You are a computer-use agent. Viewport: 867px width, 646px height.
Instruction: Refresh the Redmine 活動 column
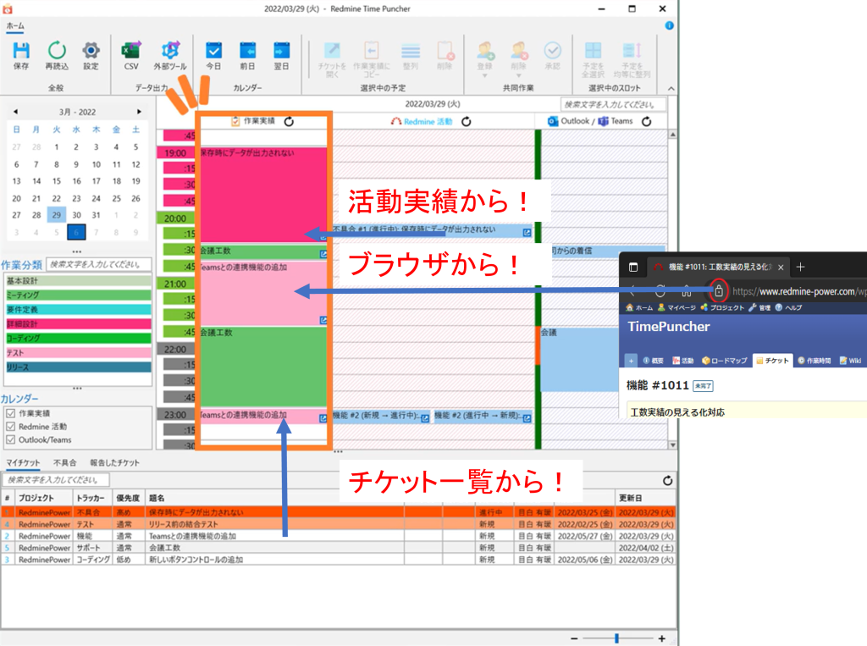click(466, 121)
